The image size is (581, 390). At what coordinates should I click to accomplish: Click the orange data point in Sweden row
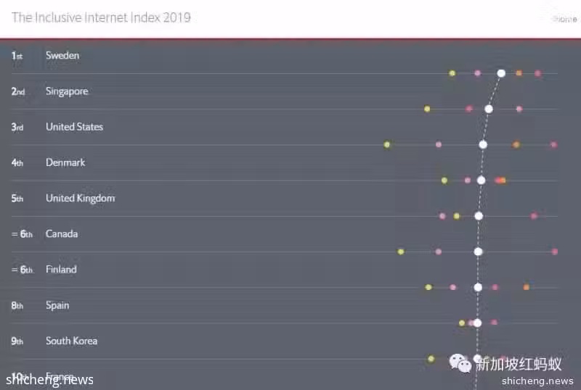point(519,73)
